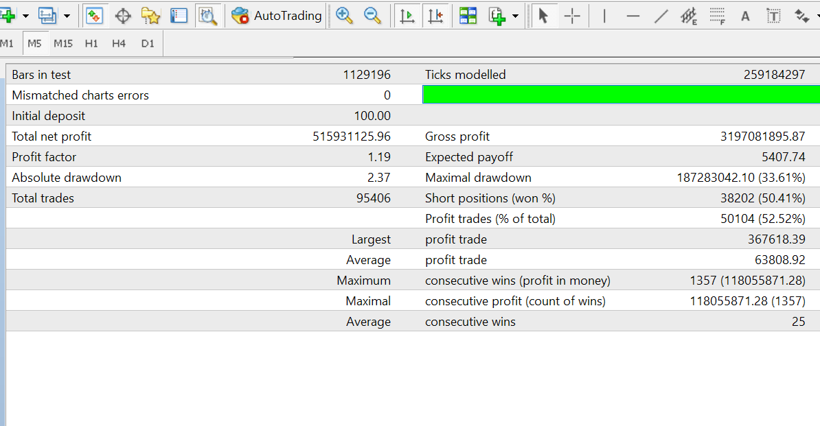Screen dimensions: 820x426
Task: Click the Total trades value 95406
Action: point(374,198)
